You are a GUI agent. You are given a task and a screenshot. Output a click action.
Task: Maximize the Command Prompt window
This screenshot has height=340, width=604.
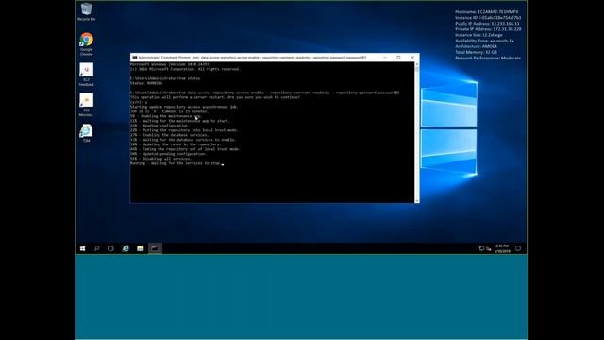click(x=398, y=58)
